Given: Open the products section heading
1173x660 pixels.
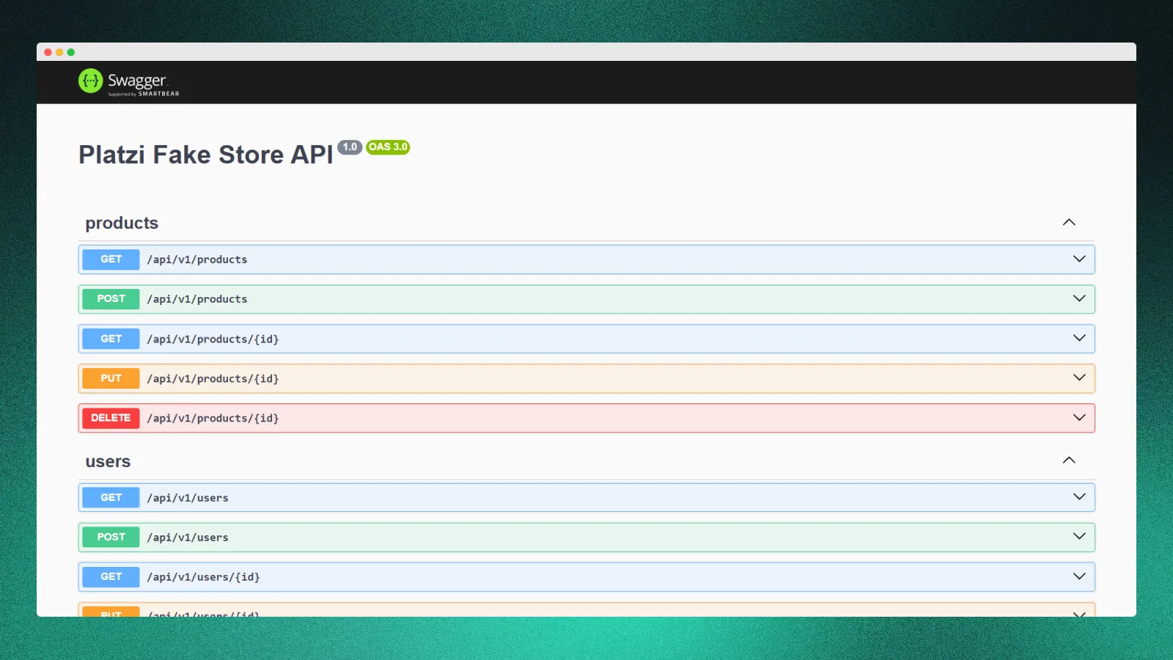Looking at the screenshot, I should (x=122, y=223).
